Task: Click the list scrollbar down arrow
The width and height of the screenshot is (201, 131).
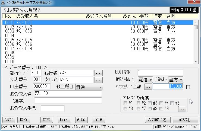Action: tap(196, 62)
